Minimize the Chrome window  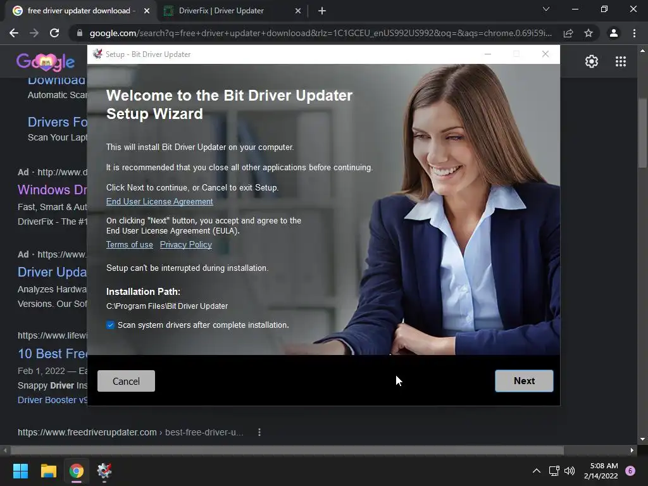click(575, 9)
